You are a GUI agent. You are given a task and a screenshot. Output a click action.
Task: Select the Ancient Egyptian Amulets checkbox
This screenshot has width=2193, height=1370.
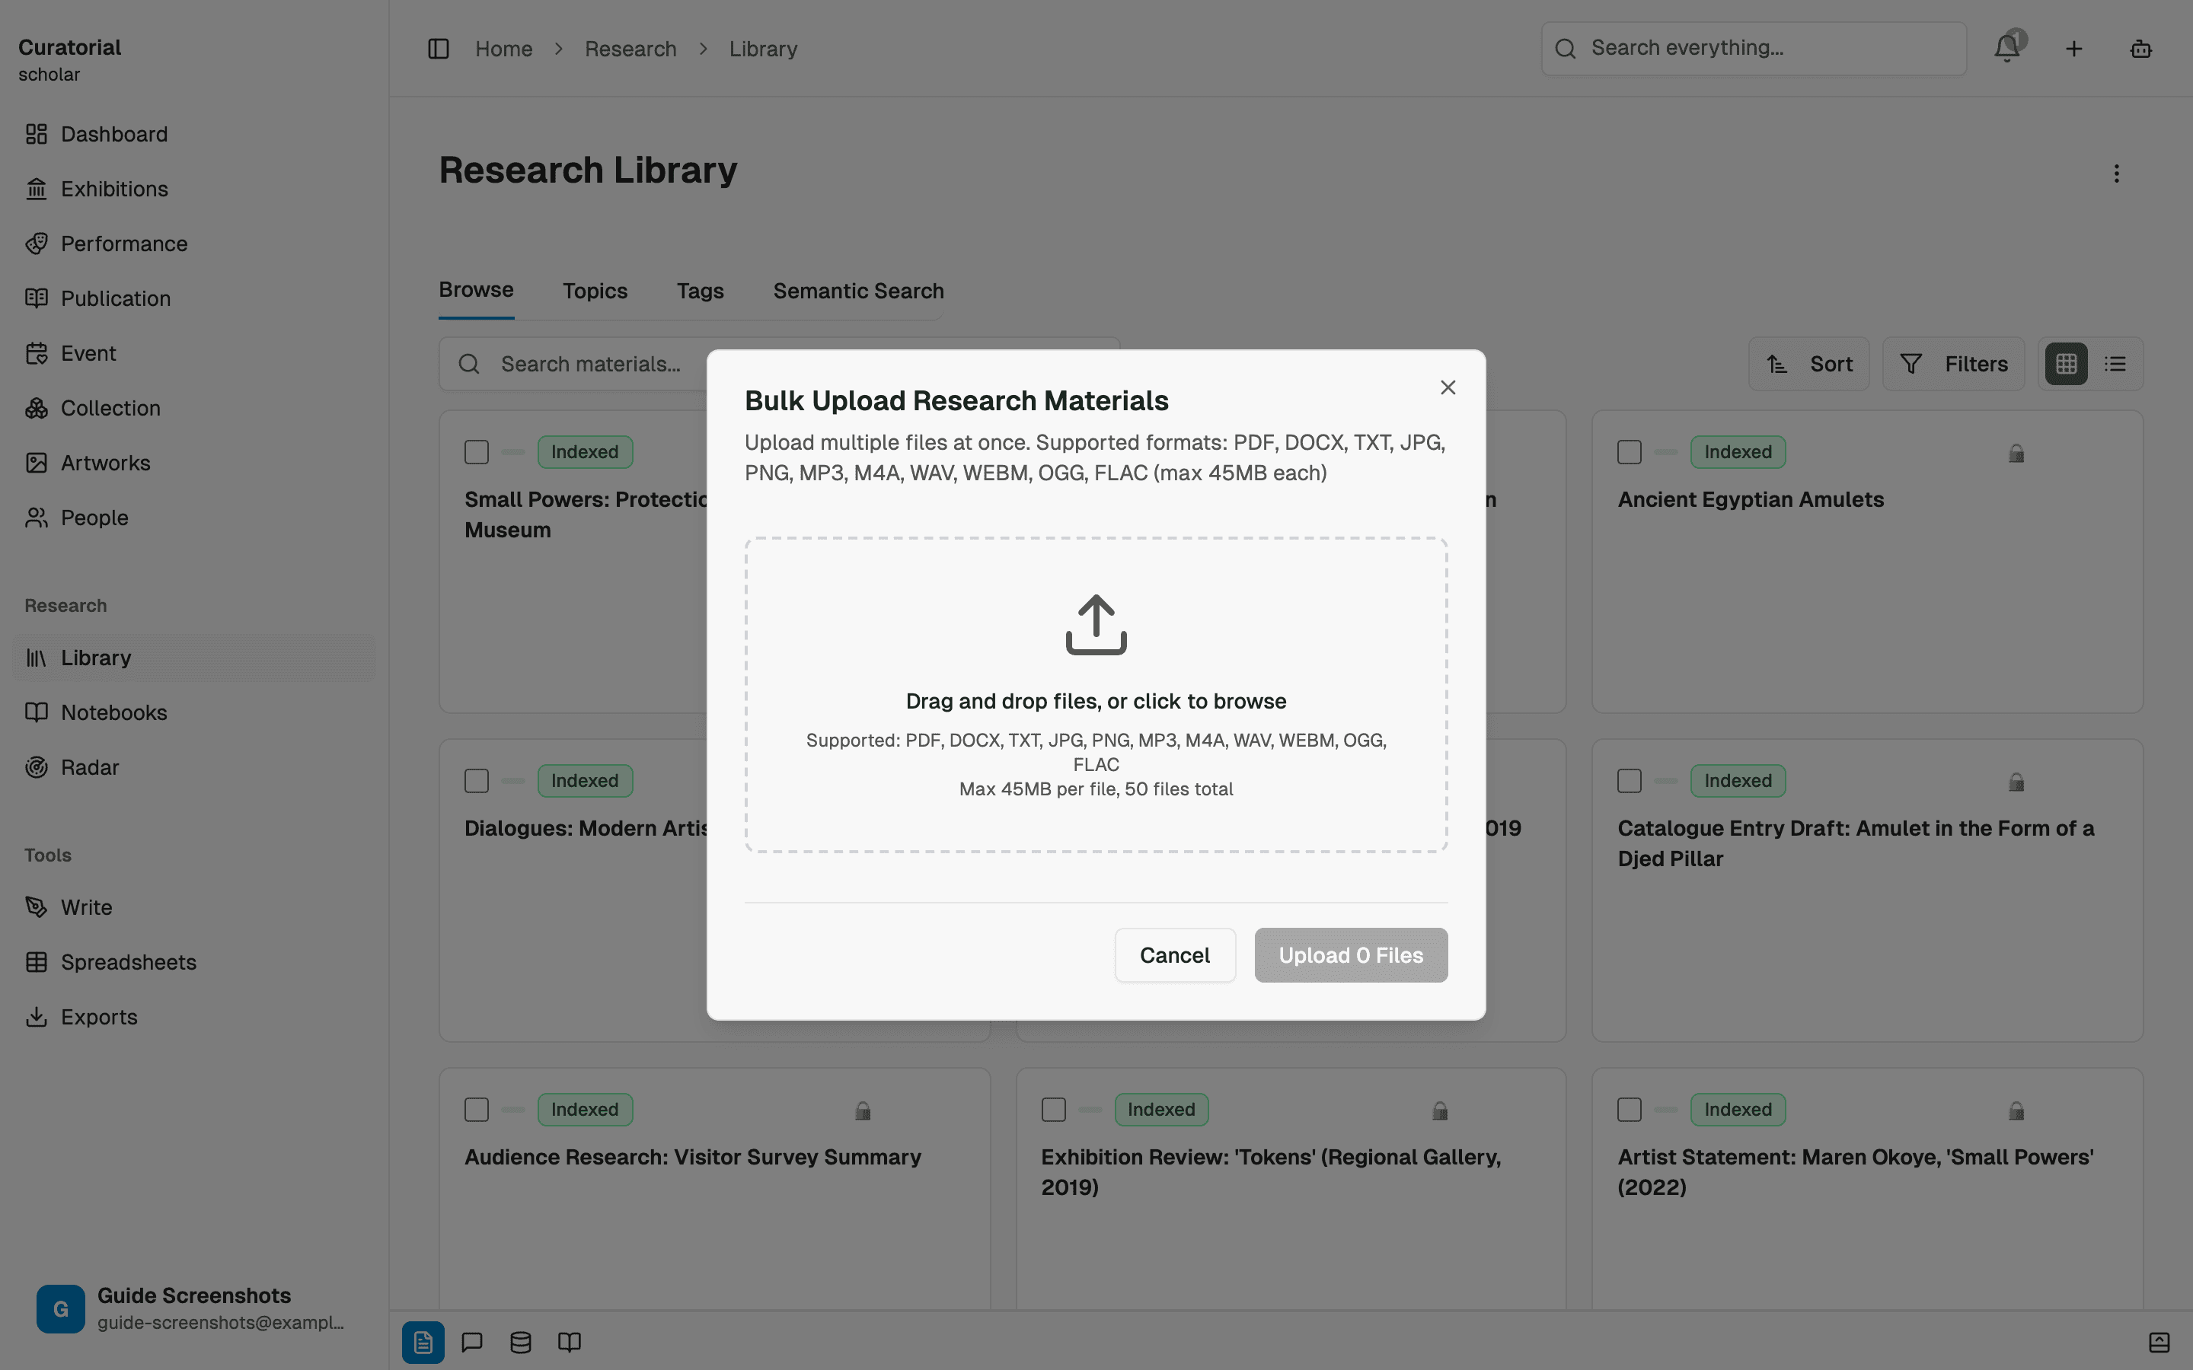[x=1630, y=452]
